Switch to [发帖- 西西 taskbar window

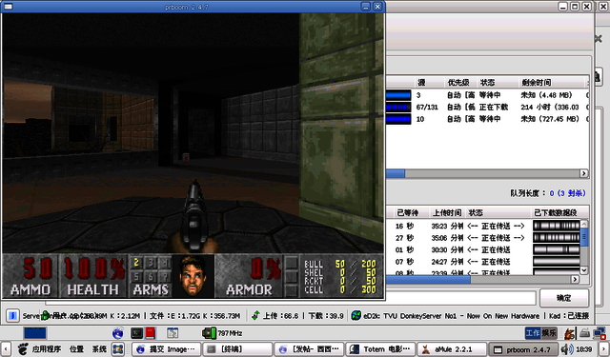pyautogui.click(x=309, y=349)
